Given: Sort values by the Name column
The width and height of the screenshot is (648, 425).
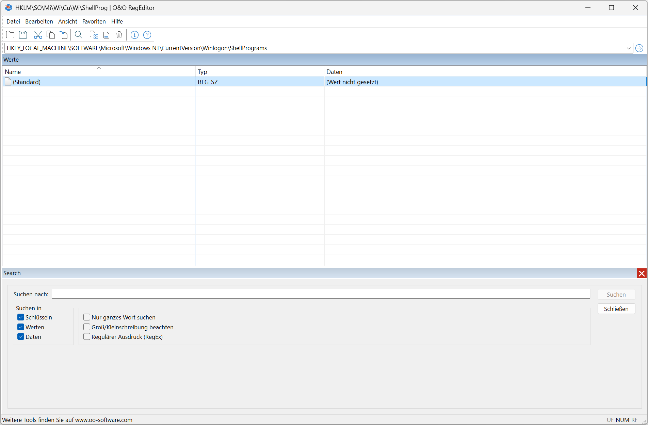Looking at the screenshot, I should (99, 72).
